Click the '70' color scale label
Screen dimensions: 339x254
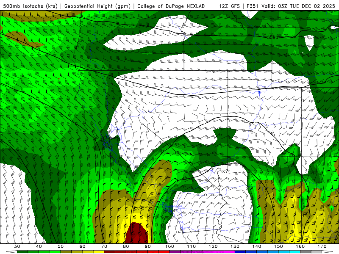pyautogui.click(x=104, y=246)
